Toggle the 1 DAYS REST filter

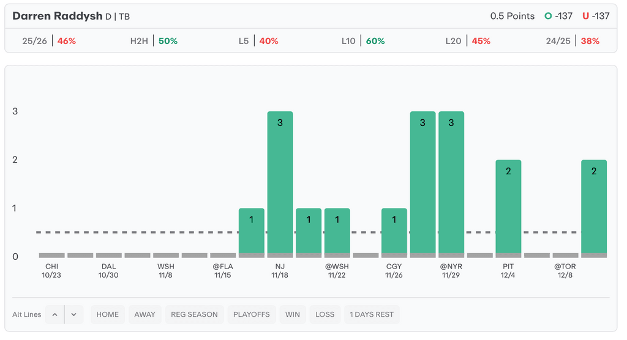click(372, 314)
